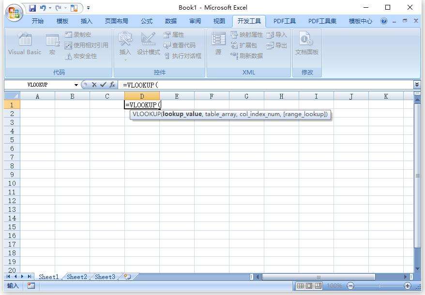Jump to the first sheet tab arrow
The image size is (425, 295).
tap(8, 277)
